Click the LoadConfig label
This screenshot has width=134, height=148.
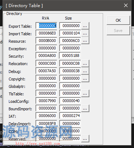pyautogui.click(x=19, y=101)
